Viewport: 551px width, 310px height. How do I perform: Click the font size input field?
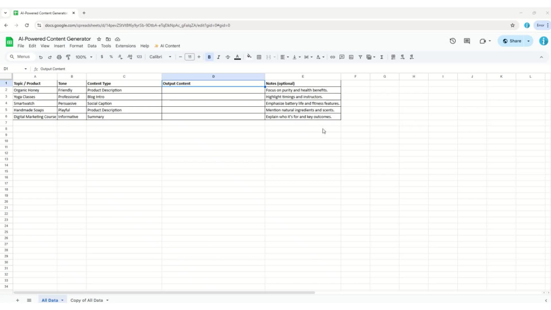(190, 57)
